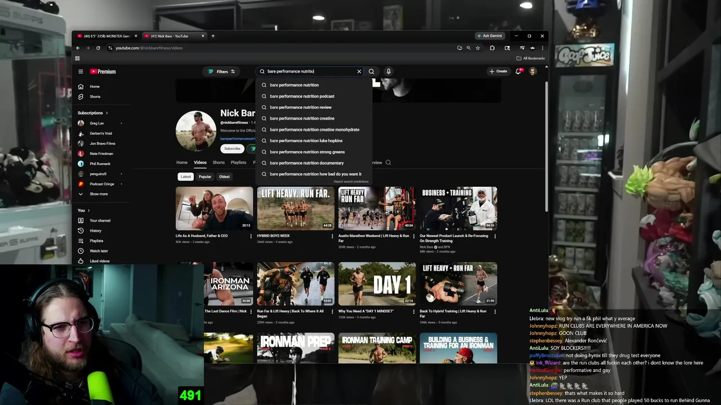Open Your channel in sidebar
The height and width of the screenshot is (405, 721).
point(99,220)
